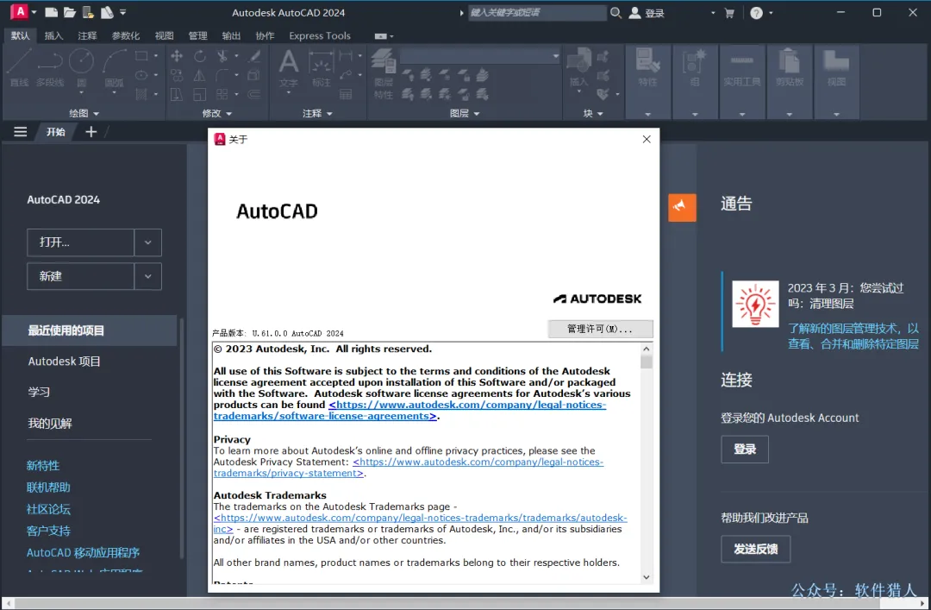Switch to the 视图 ribbon tab
The width and height of the screenshot is (931, 610).
[164, 35]
